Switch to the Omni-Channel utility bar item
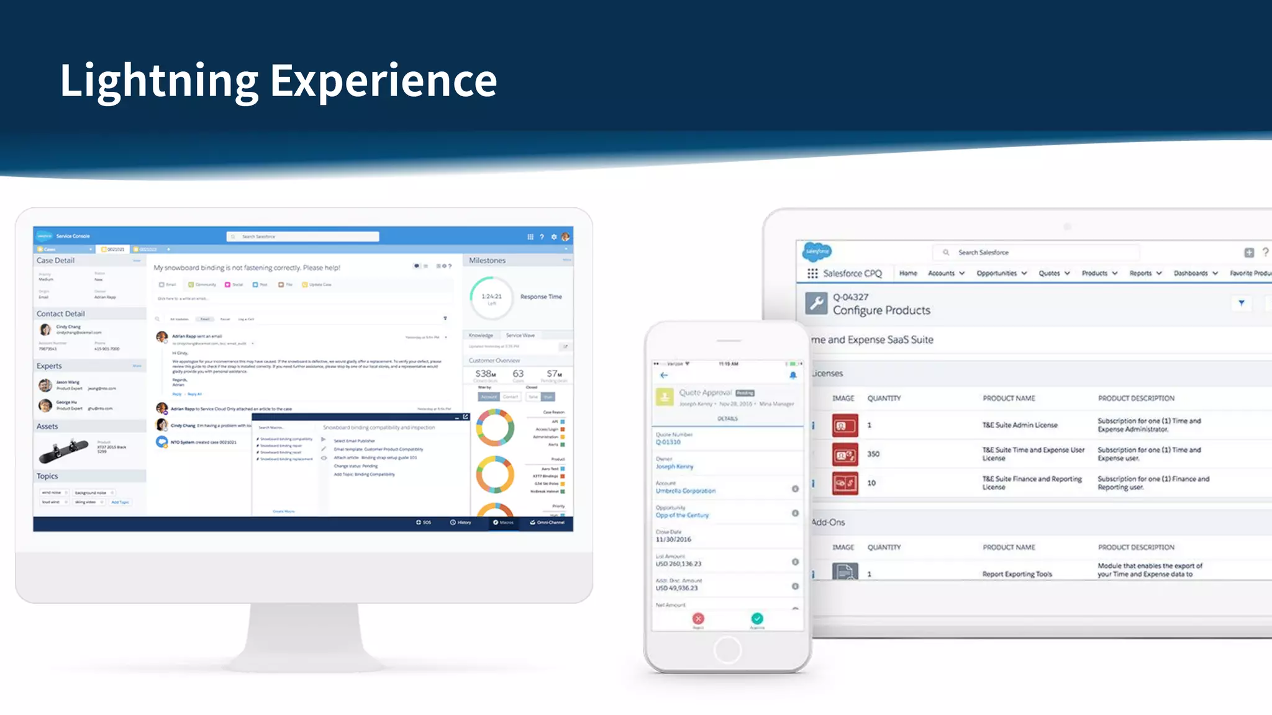The height and width of the screenshot is (715, 1272). click(547, 523)
